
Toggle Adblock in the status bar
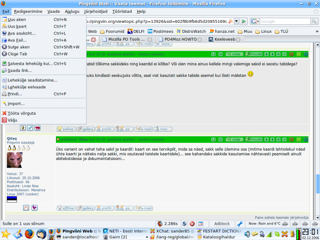click(222, 224)
